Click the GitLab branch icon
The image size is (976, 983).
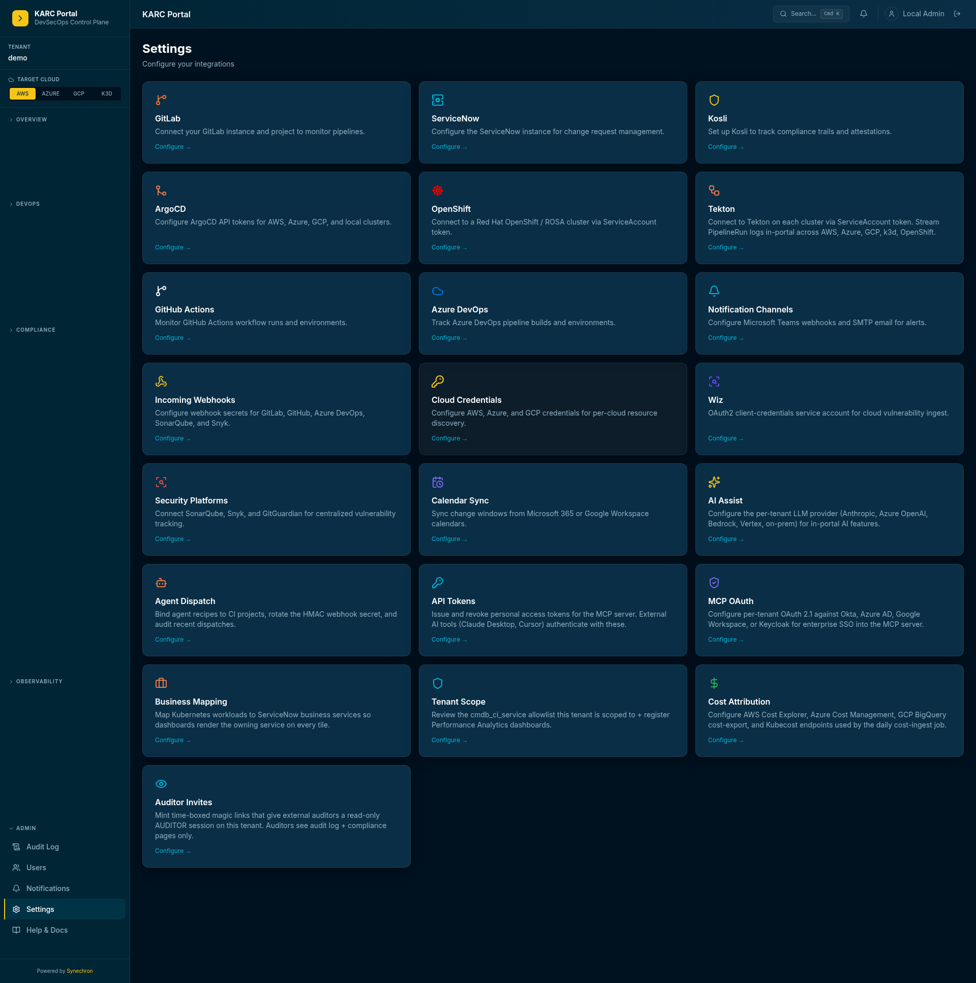click(x=161, y=100)
